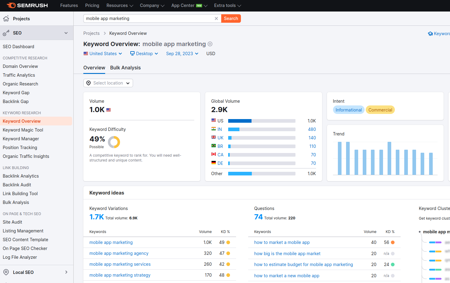Viewport: 450px width, 283px height.
Task: Click the SEO key icon in sidebar
Action: pos(6,33)
